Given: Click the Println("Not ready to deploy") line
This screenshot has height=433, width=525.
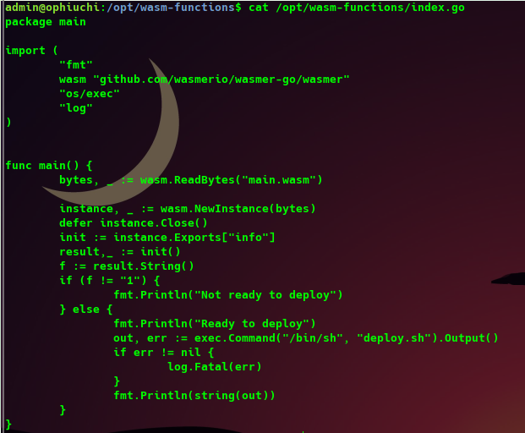Looking at the screenshot, I should (x=228, y=295).
